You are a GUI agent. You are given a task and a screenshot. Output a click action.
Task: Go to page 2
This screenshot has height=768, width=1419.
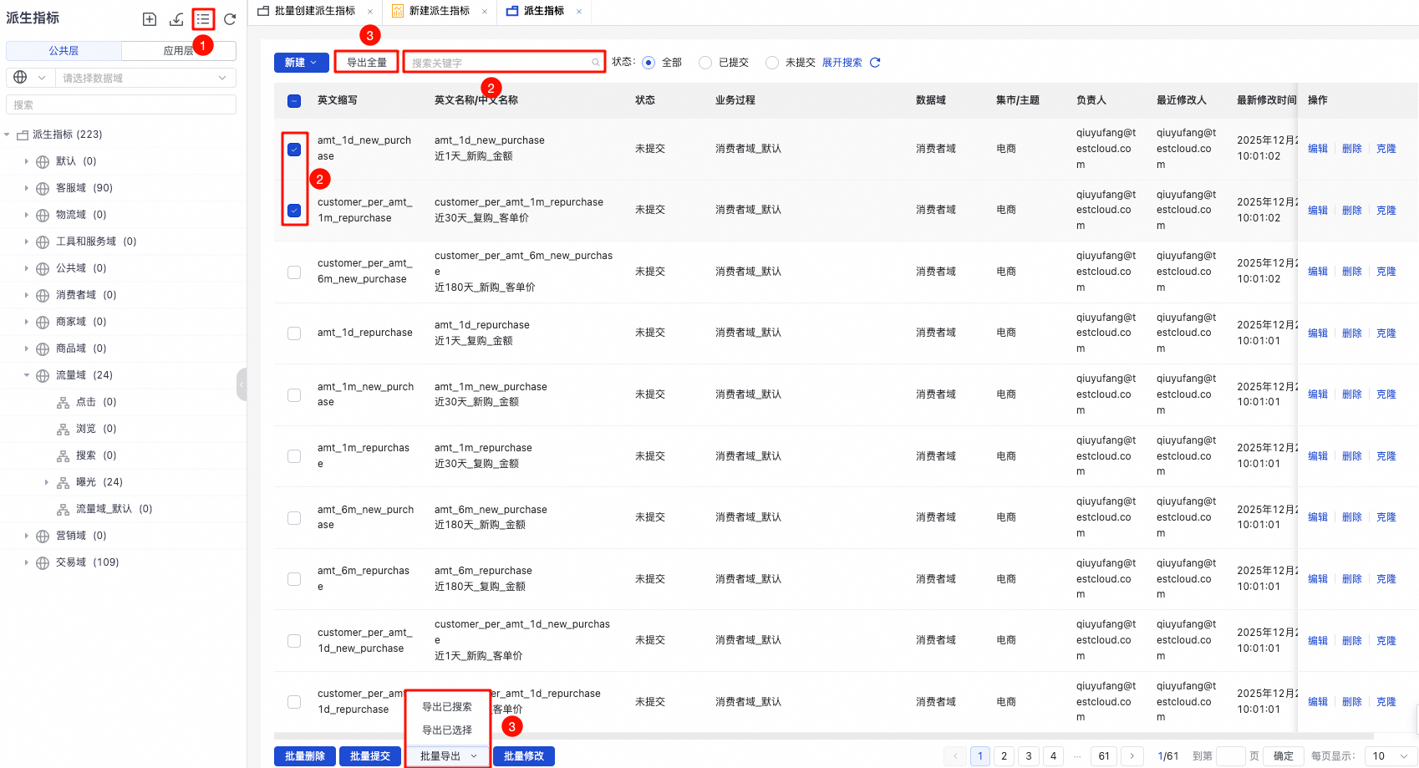click(x=1004, y=756)
